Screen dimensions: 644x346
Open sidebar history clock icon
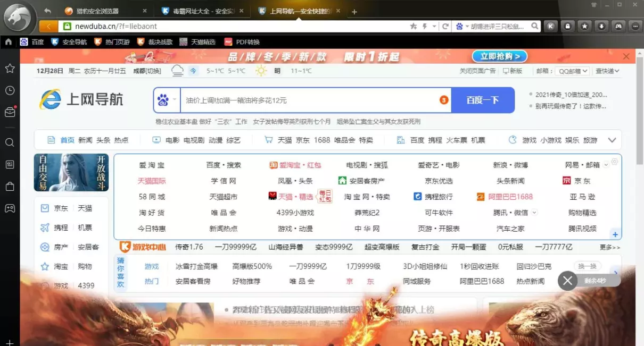(x=10, y=90)
